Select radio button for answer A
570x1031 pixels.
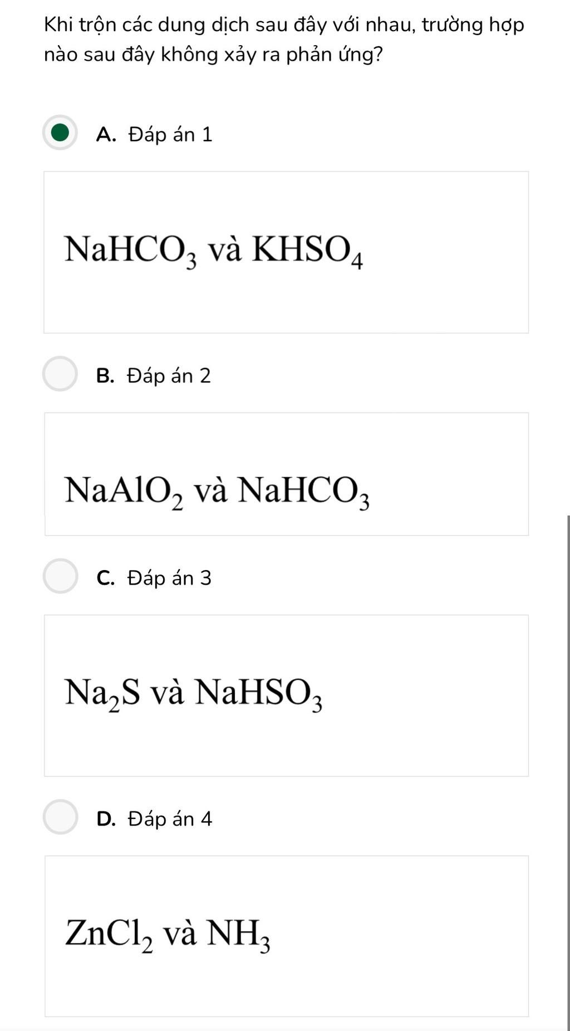60,133
